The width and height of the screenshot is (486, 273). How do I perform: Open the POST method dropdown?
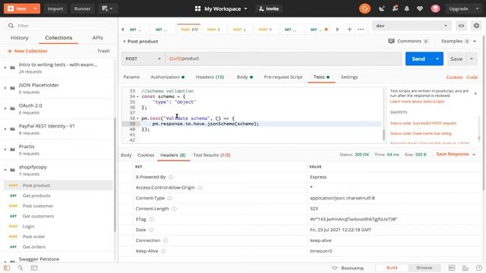click(x=144, y=59)
